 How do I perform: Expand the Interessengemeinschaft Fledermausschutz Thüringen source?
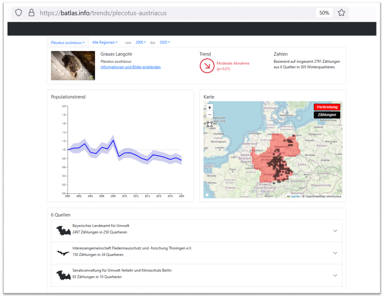pos(335,253)
